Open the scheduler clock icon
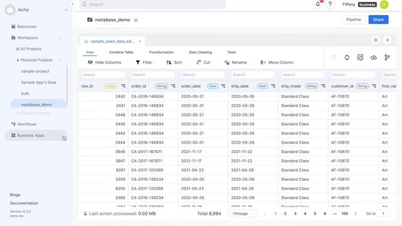 (360, 58)
